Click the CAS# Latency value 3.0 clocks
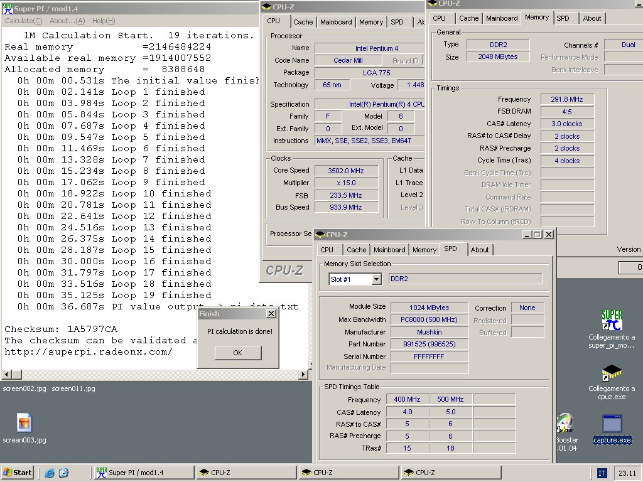Screen dimensions: 643x482 coord(567,124)
